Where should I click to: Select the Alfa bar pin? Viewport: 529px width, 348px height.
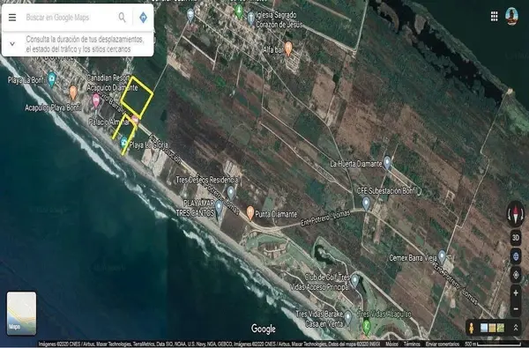click(x=287, y=48)
